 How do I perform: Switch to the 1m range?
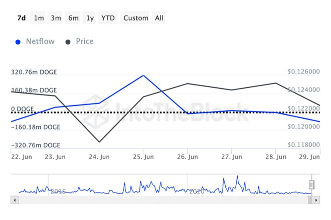[x=39, y=18]
